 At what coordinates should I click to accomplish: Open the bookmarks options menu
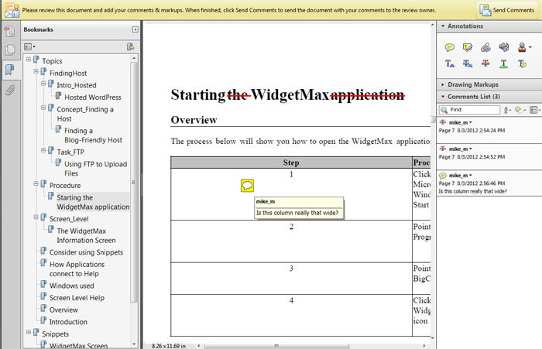point(29,46)
